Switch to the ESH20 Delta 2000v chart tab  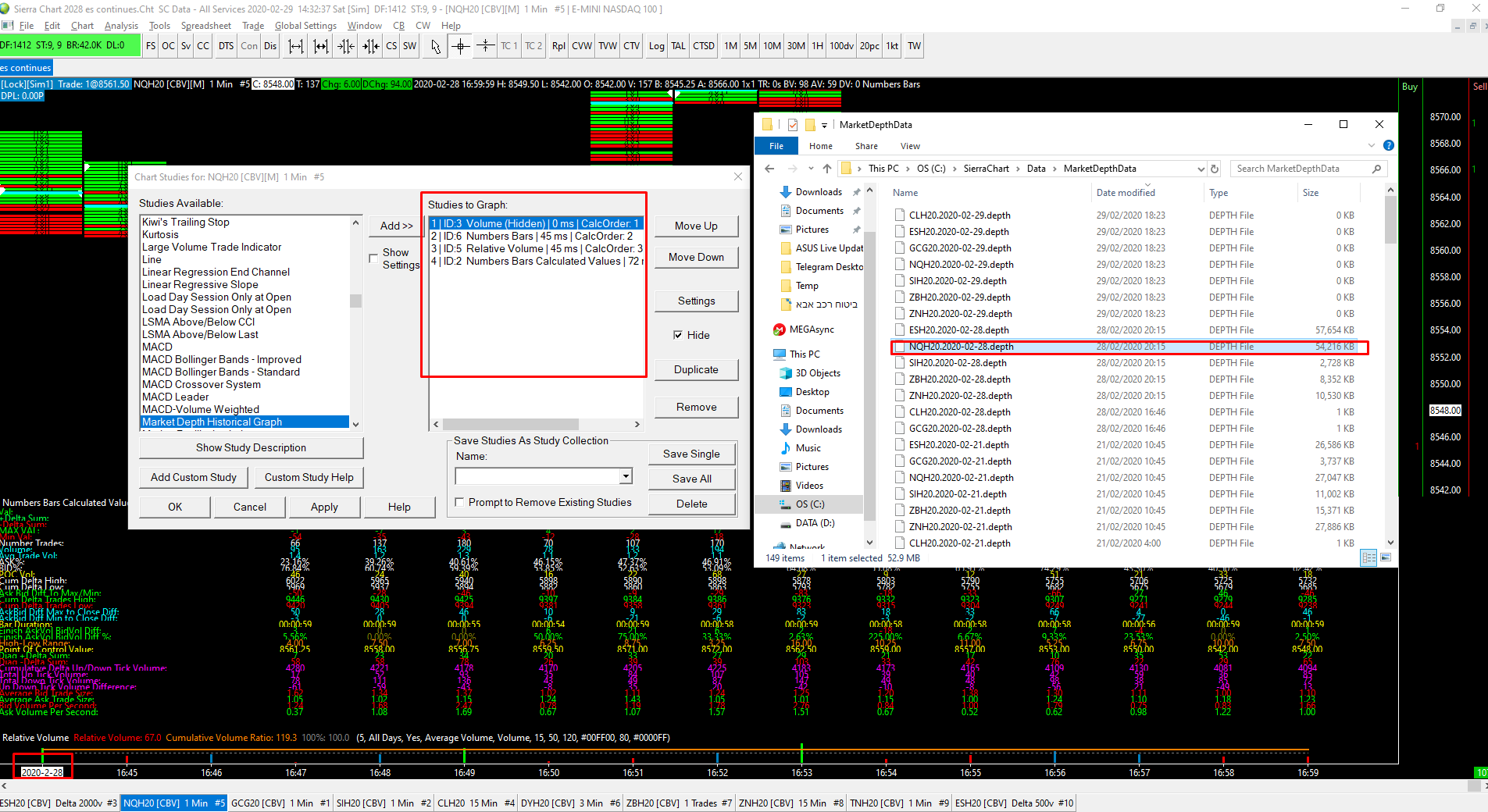(x=59, y=803)
